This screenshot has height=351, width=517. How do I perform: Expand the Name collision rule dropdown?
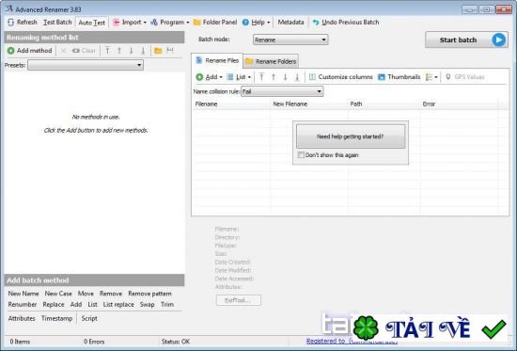point(282,91)
